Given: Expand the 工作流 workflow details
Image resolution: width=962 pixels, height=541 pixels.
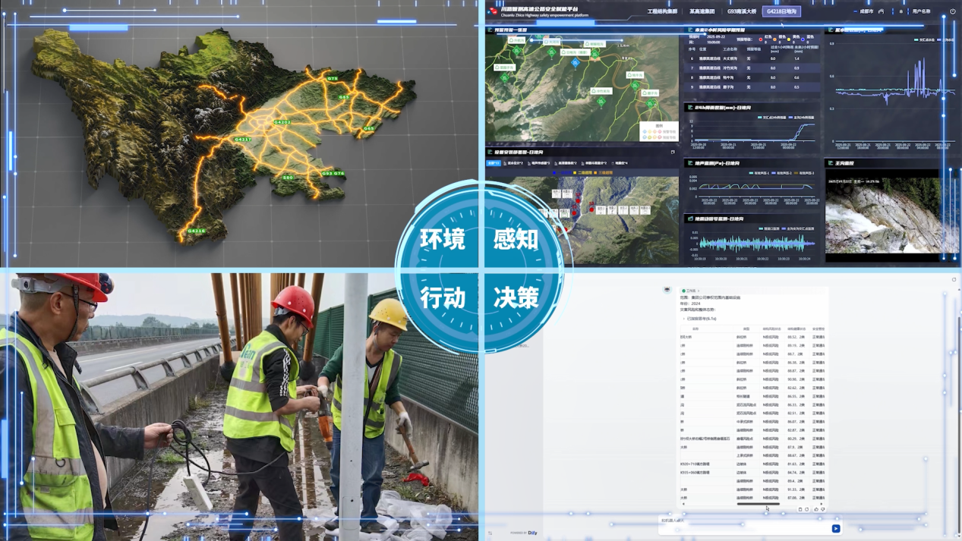Looking at the screenshot, I should pos(690,291).
